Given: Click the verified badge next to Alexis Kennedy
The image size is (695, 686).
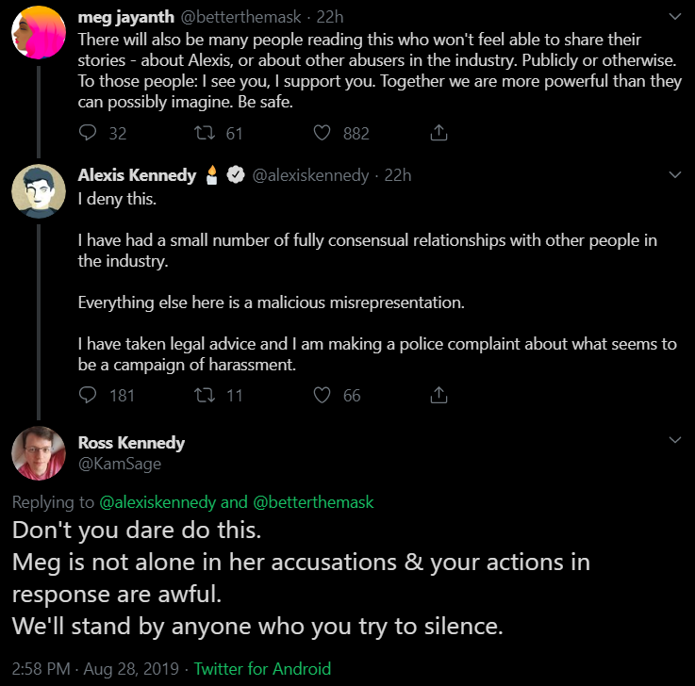Looking at the screenshot, I should tap(236, 174).
